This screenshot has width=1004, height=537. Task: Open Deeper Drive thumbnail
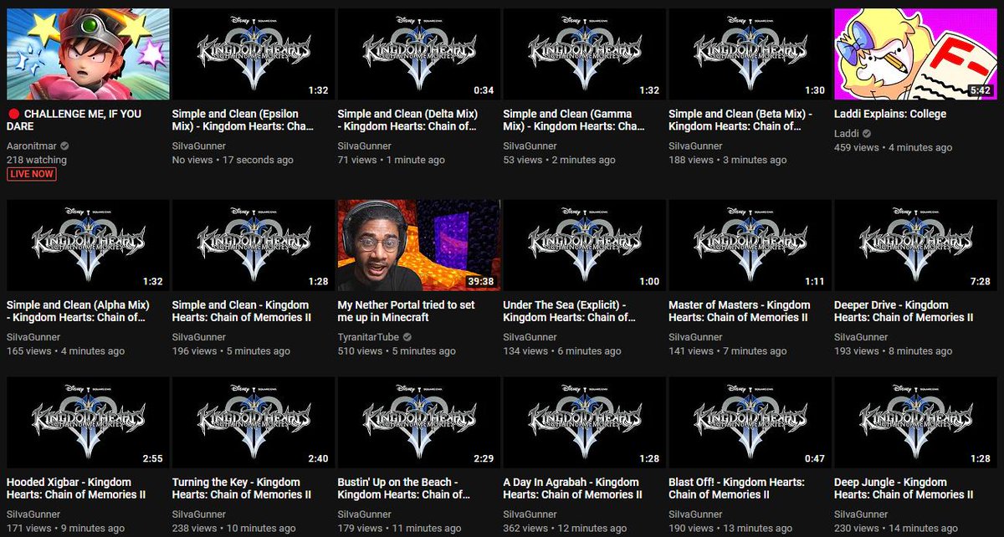click(x=915, y=245)
